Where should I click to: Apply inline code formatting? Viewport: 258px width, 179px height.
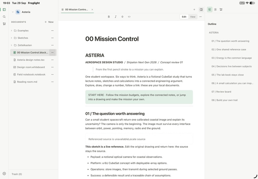click(x=129, y=17)
